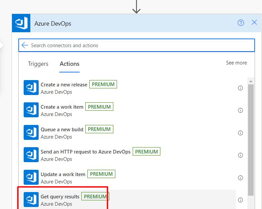Show info for Queue a new build

(240, 133)
